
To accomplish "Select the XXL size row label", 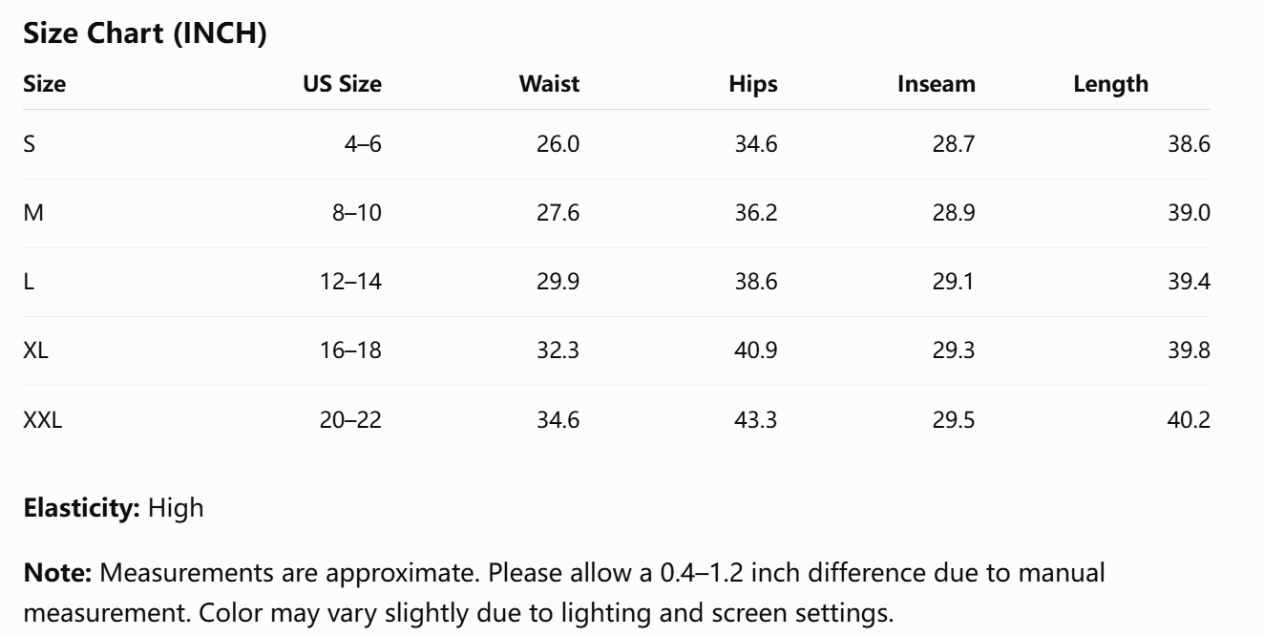I will click(42, 419).
